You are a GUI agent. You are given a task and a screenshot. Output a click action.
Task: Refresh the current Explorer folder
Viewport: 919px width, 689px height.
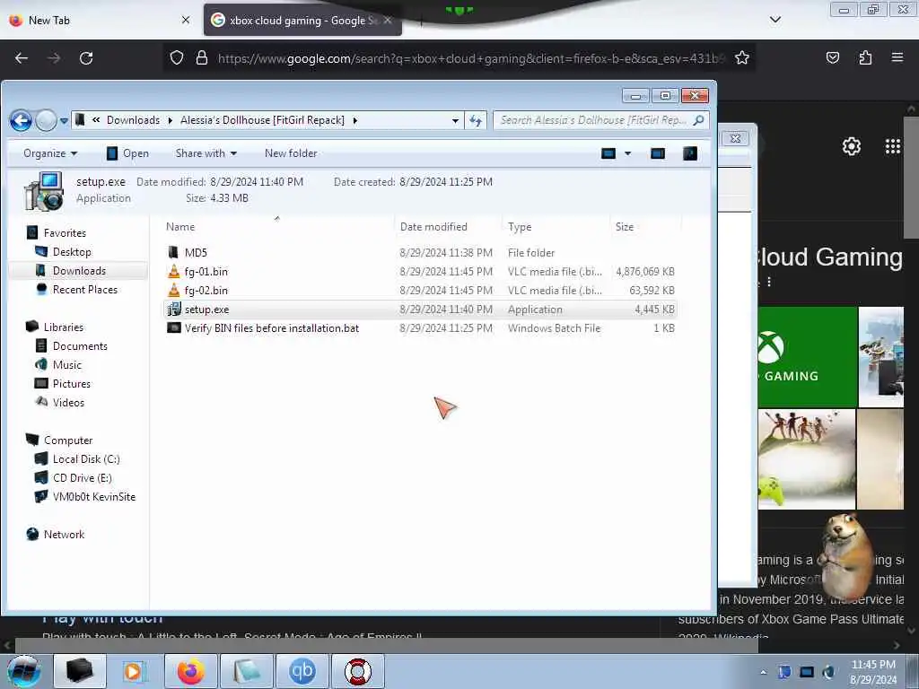pyautogui.click(x=476, y=121)
